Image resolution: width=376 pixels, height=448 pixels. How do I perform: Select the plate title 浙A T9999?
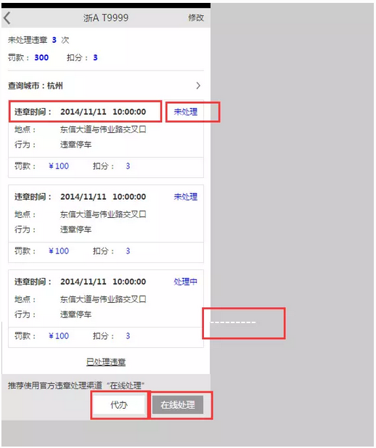[x=106, y=17]
